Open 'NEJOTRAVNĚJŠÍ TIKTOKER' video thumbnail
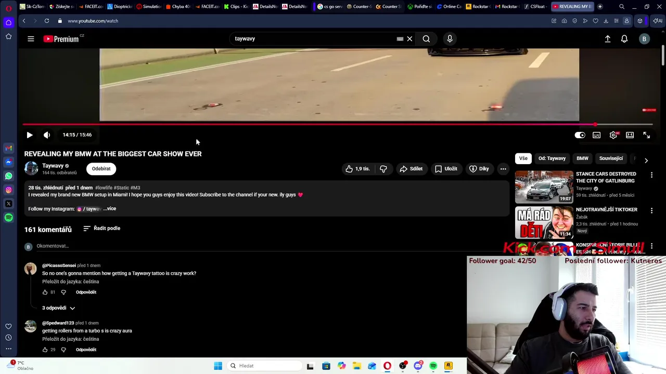The height and width of the screenshot is (374, 666). point(544,222)
